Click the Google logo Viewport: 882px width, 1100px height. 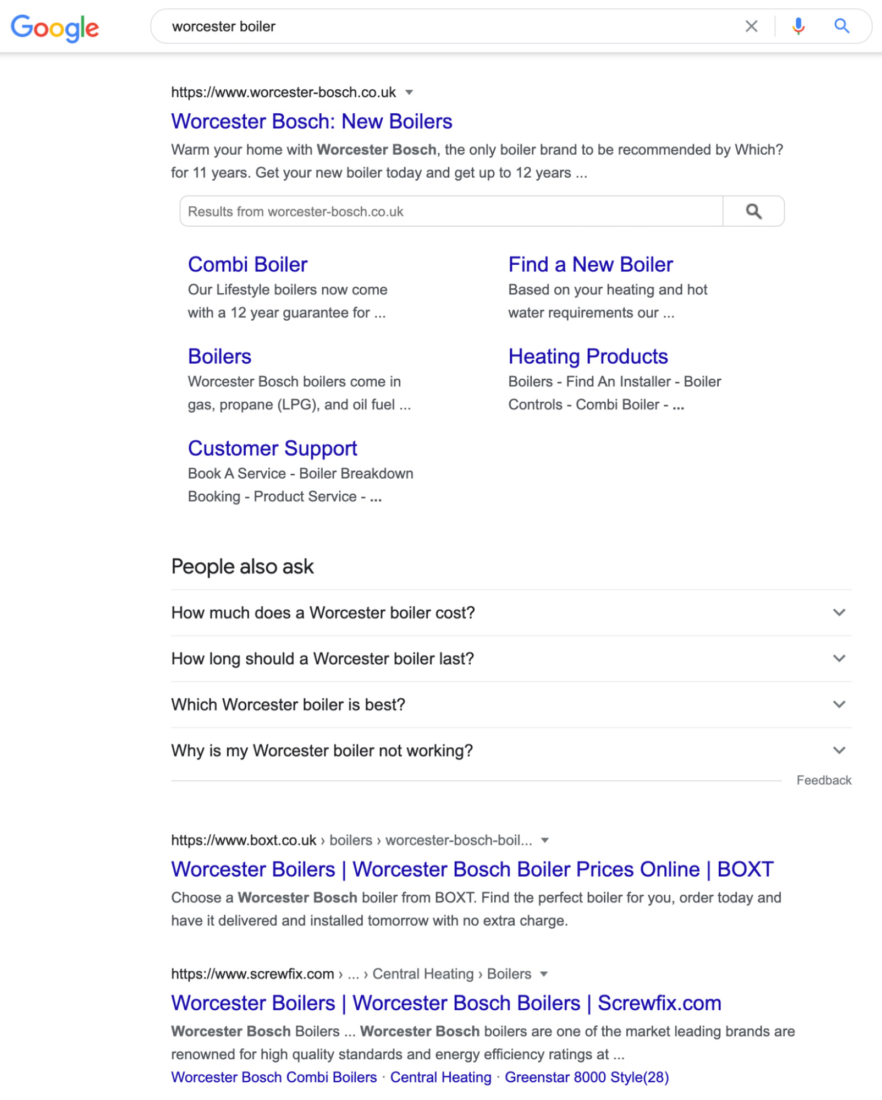[54, 27]
